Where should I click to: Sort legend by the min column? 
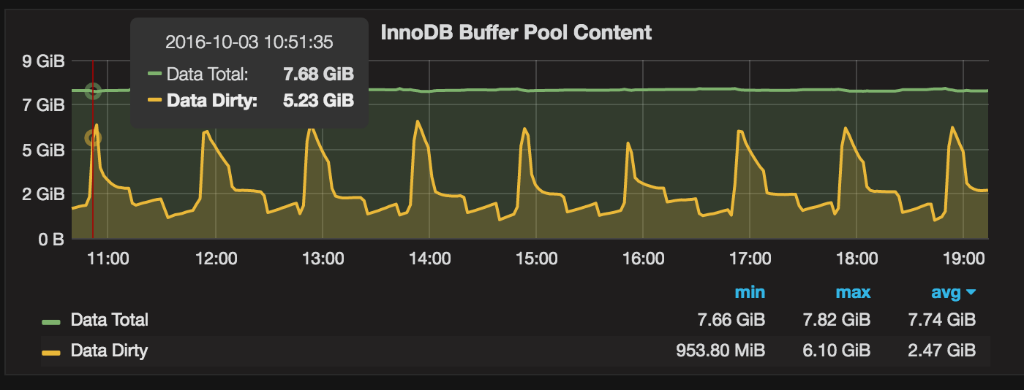[x=750, y=293]
